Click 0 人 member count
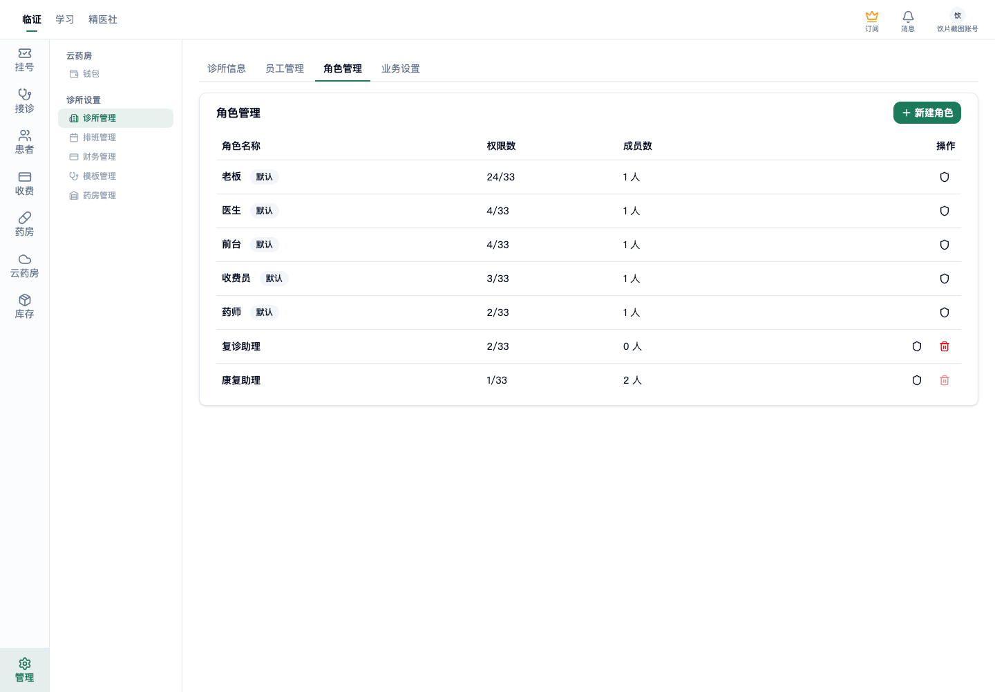The height and width of the screenshot is (692, 995). tap(632, 346)
